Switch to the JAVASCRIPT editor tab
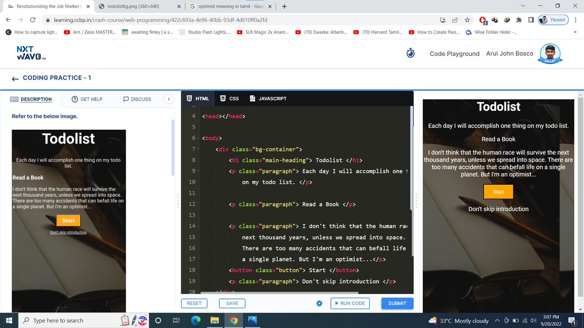This screenshot has height=328, width=584. pos(268,98)
